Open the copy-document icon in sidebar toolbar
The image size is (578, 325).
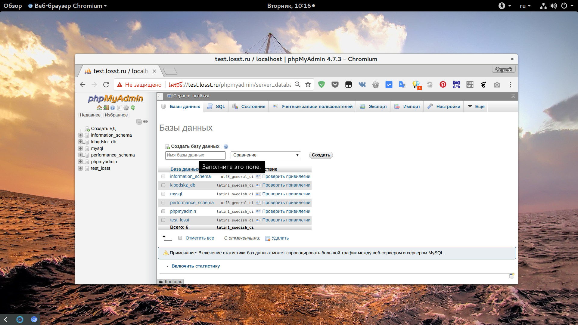(x=119, y=108)
